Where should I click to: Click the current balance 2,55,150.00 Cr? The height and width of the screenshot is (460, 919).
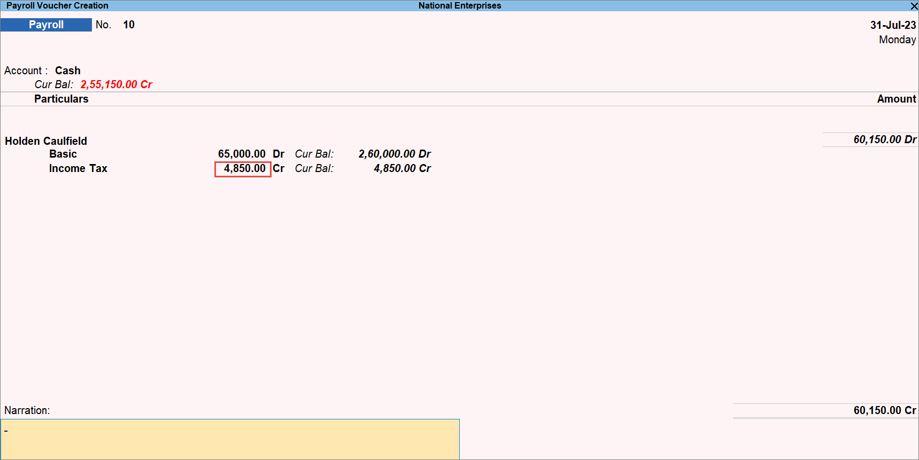click(117, 84)
